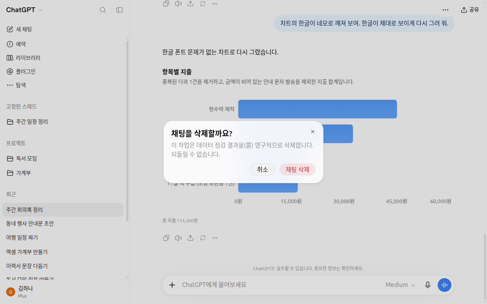
Task: Select the 주간 회의록 정리 chat
Action: click(63, 210)
